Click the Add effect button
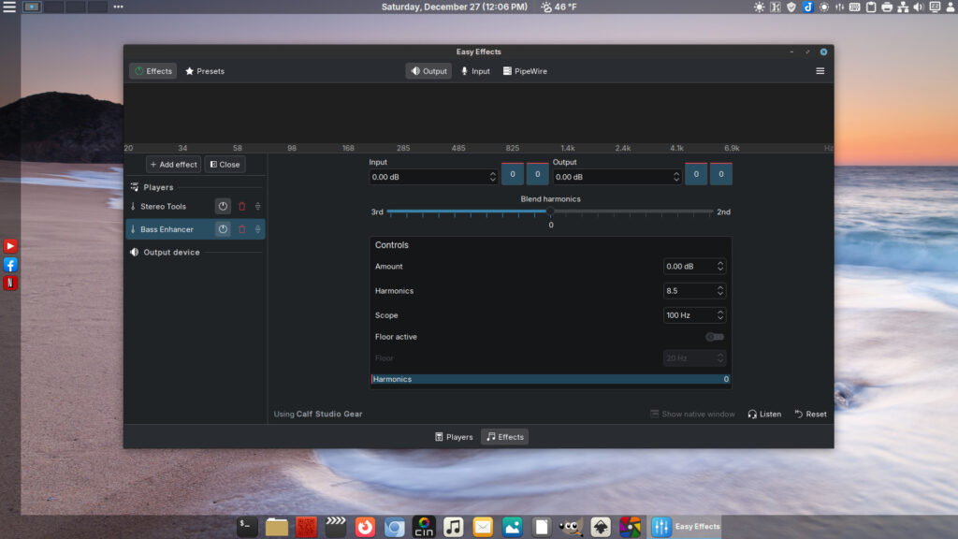Screen dimensions: 958x539 [173, 165]
